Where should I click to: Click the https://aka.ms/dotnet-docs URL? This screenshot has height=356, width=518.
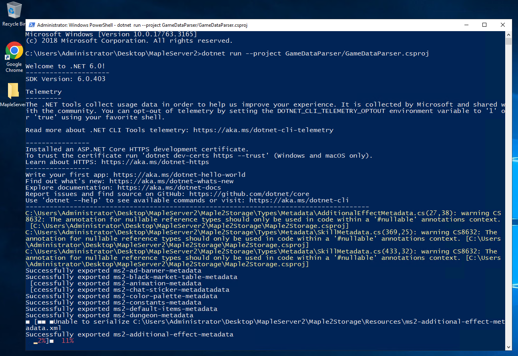point(169,188)
